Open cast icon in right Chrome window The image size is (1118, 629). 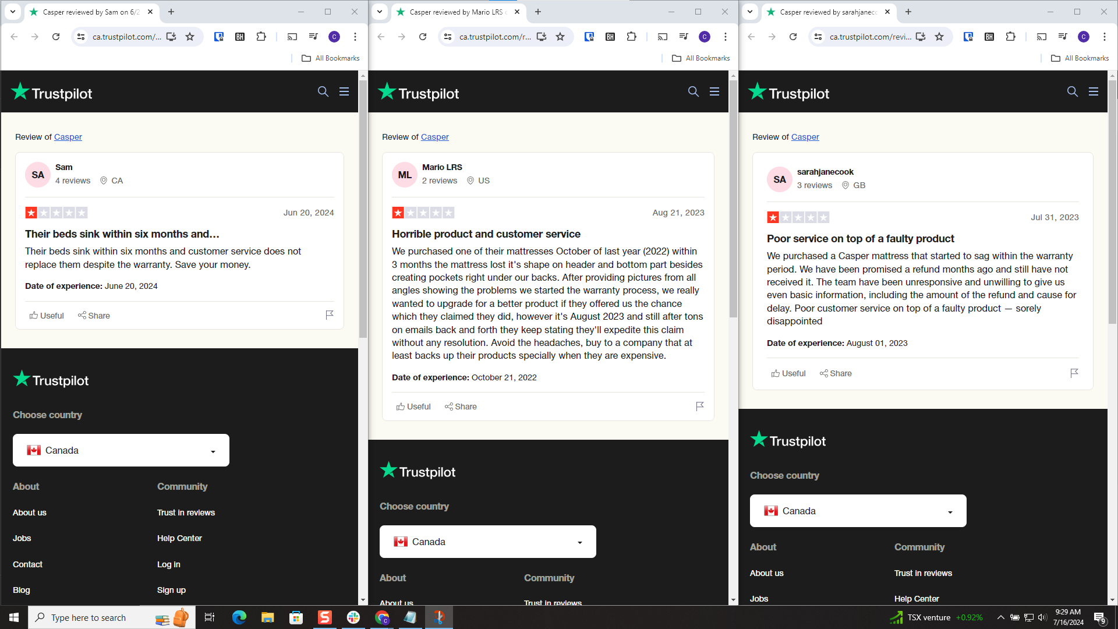click(x=1042, y=37)
